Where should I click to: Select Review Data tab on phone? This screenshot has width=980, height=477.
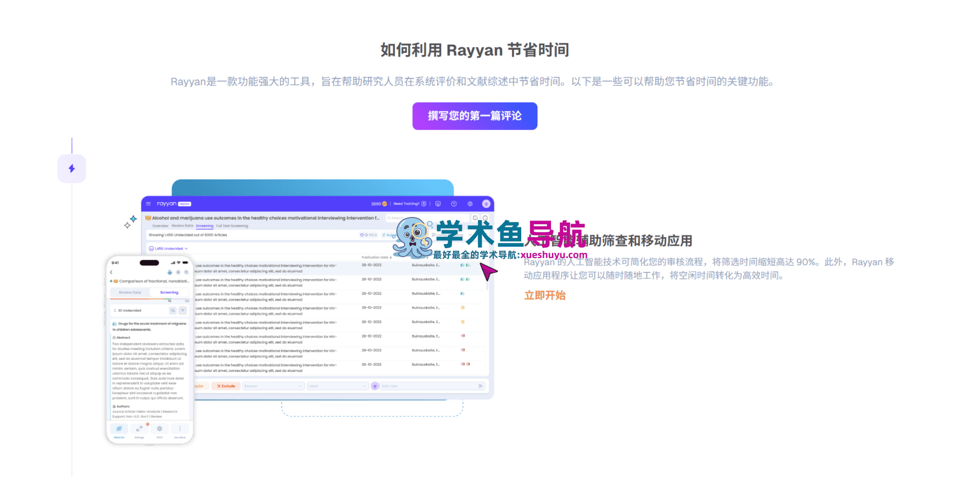[x=130, y=292]
